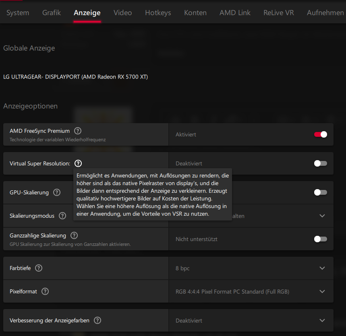Open the Grafik tab

tap(52, 13)
